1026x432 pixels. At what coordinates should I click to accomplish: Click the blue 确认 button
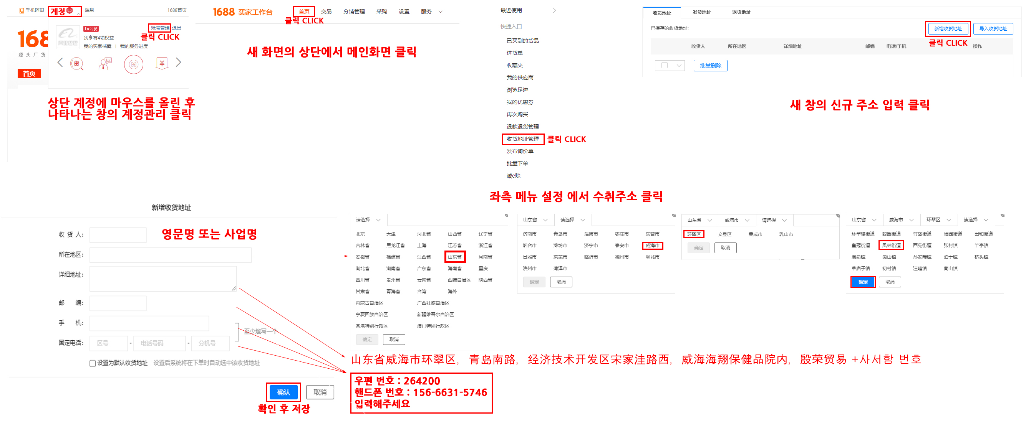click(x=283, y=392)
